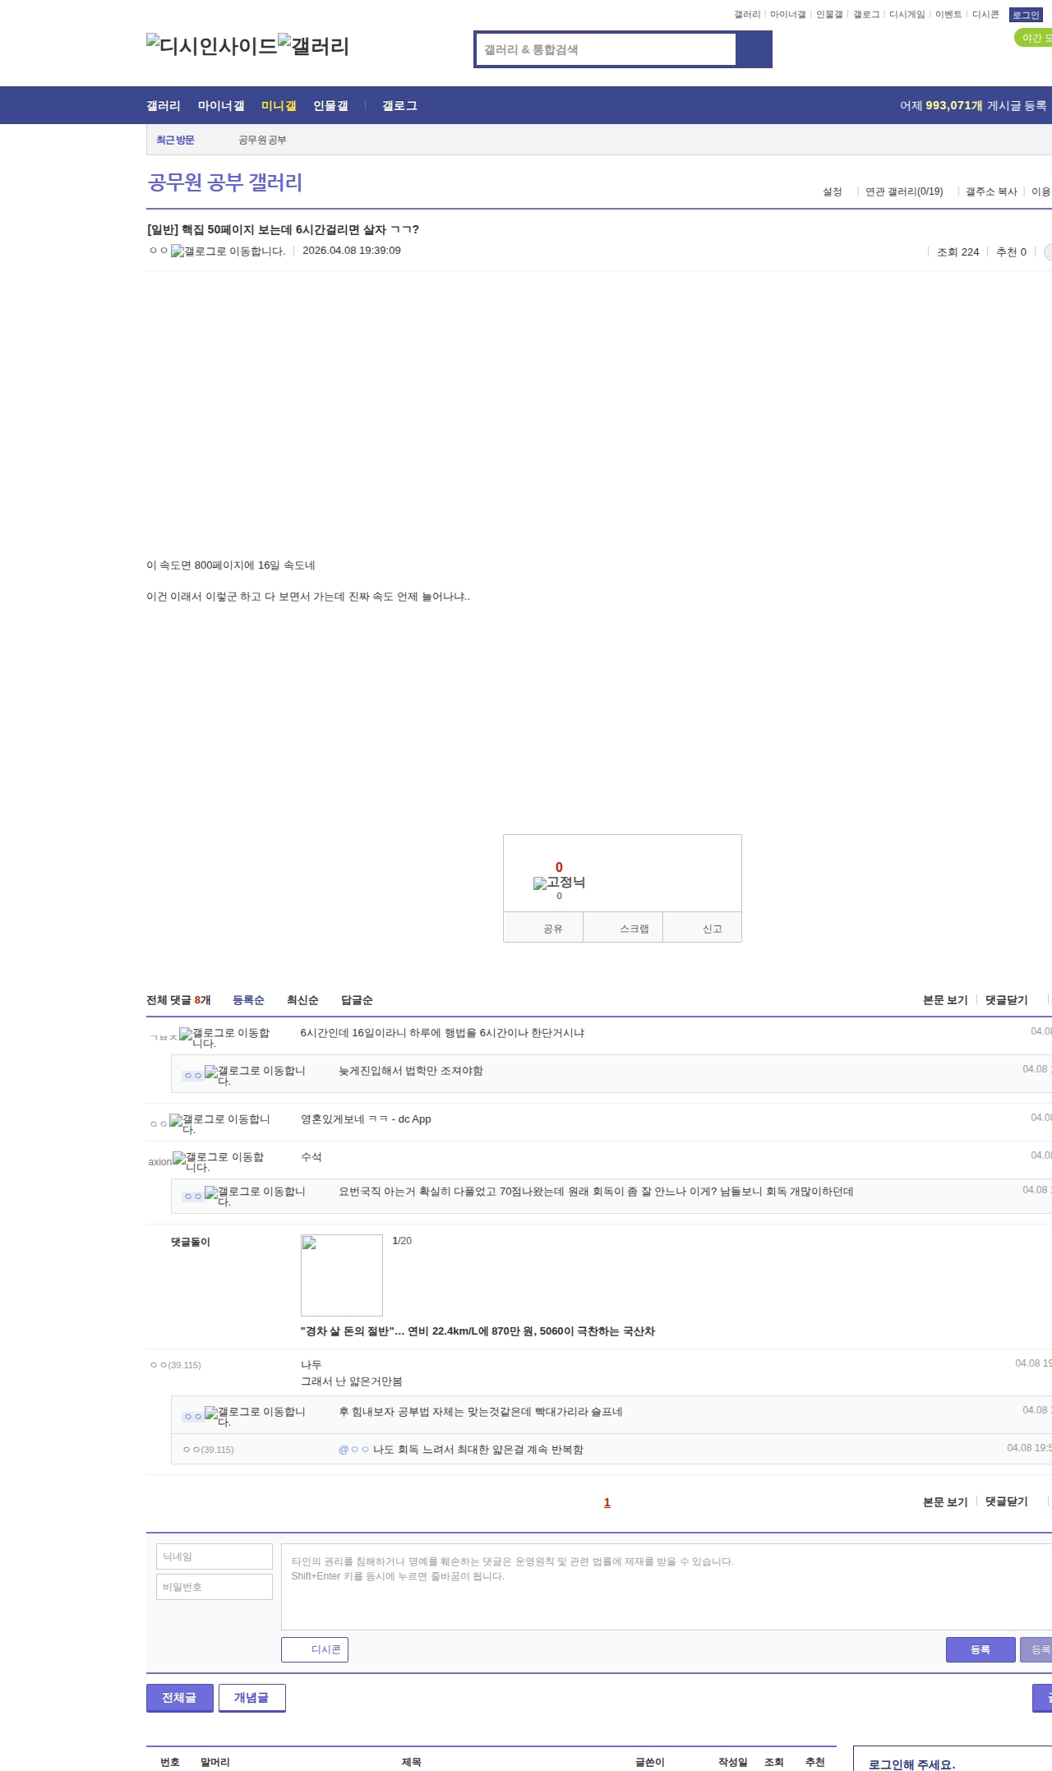Image resolution: width=1052 pixels, height=1771 pixels.
Task: Open 갤러리 in the blue navigation bar
Action: [164, 106]
